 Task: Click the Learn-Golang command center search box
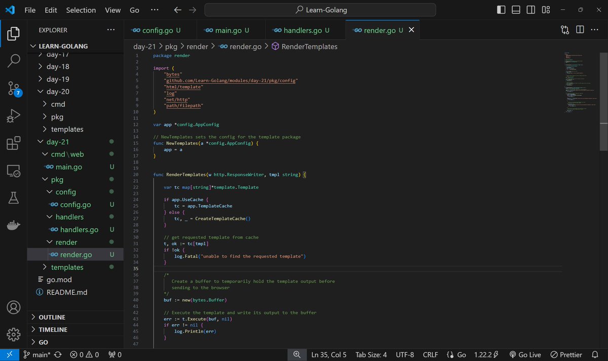coord(321,10)
